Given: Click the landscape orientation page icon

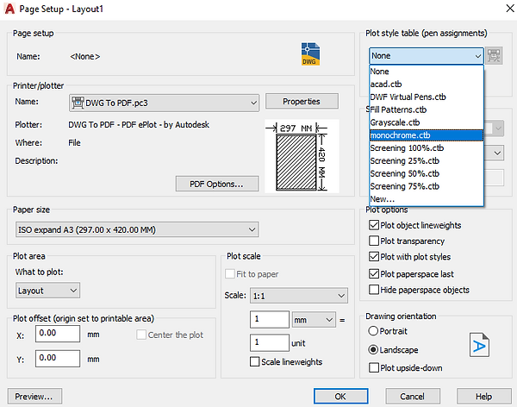Looking at the screenshot, I should click(x=479, y=345).
